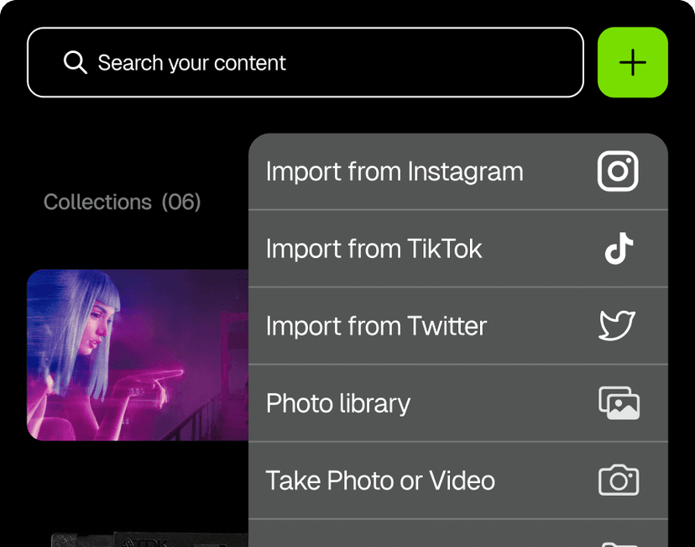
Task: Choose Import from Instagram
Action: click(x=395, y=171)
